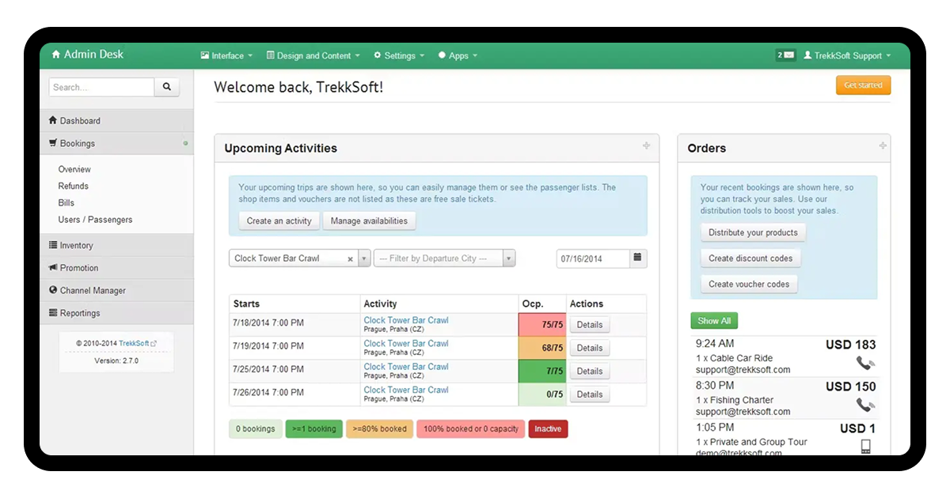Open Users / Passengers under Bookings
Screen dimensions: 950x498
point(95,220)
